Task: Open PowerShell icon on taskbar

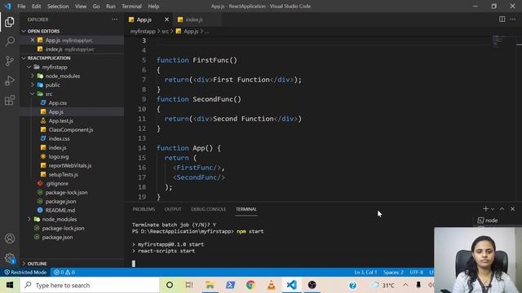Action: click(x=230, y=285)
